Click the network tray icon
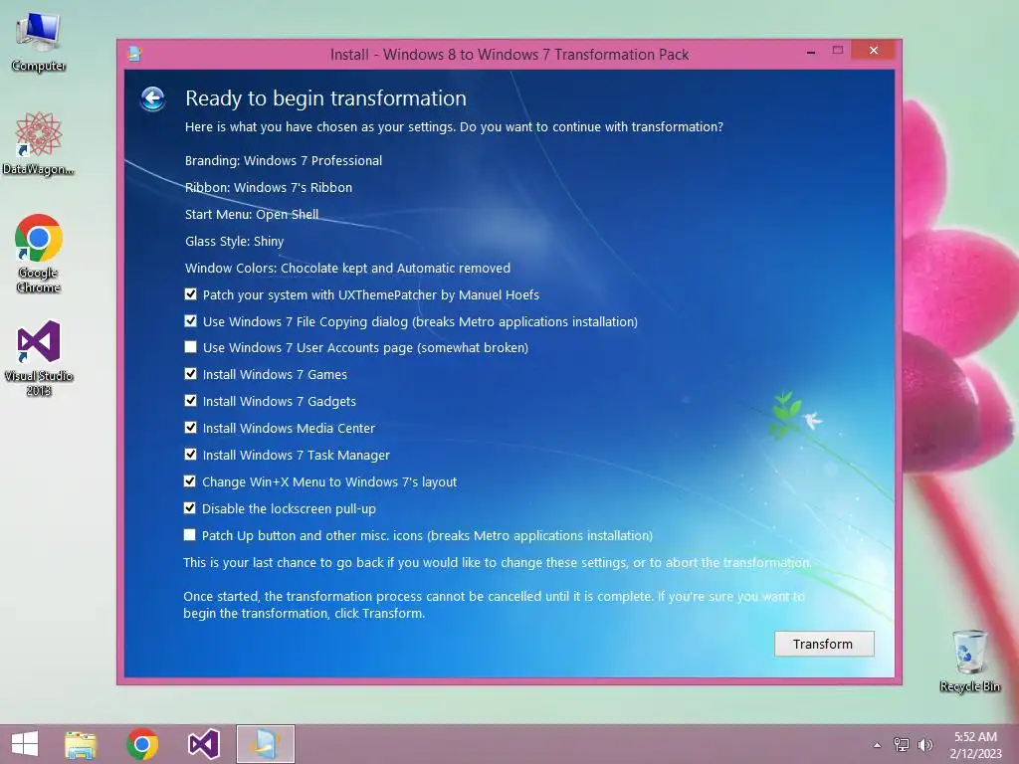Screen dimensions: 1019x764 click(902, 745)
